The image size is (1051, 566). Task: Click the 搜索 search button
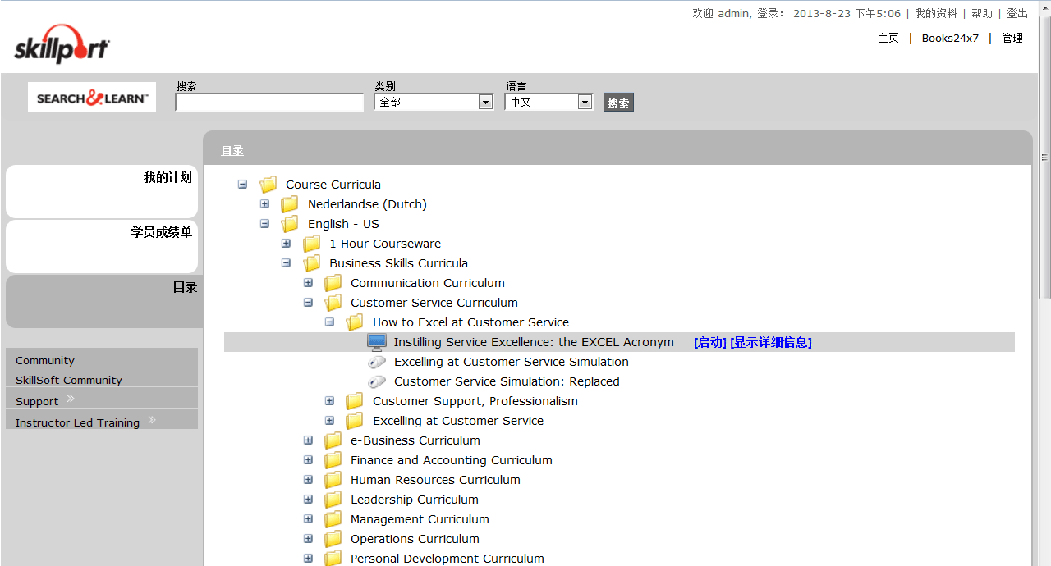coord(618,103)
